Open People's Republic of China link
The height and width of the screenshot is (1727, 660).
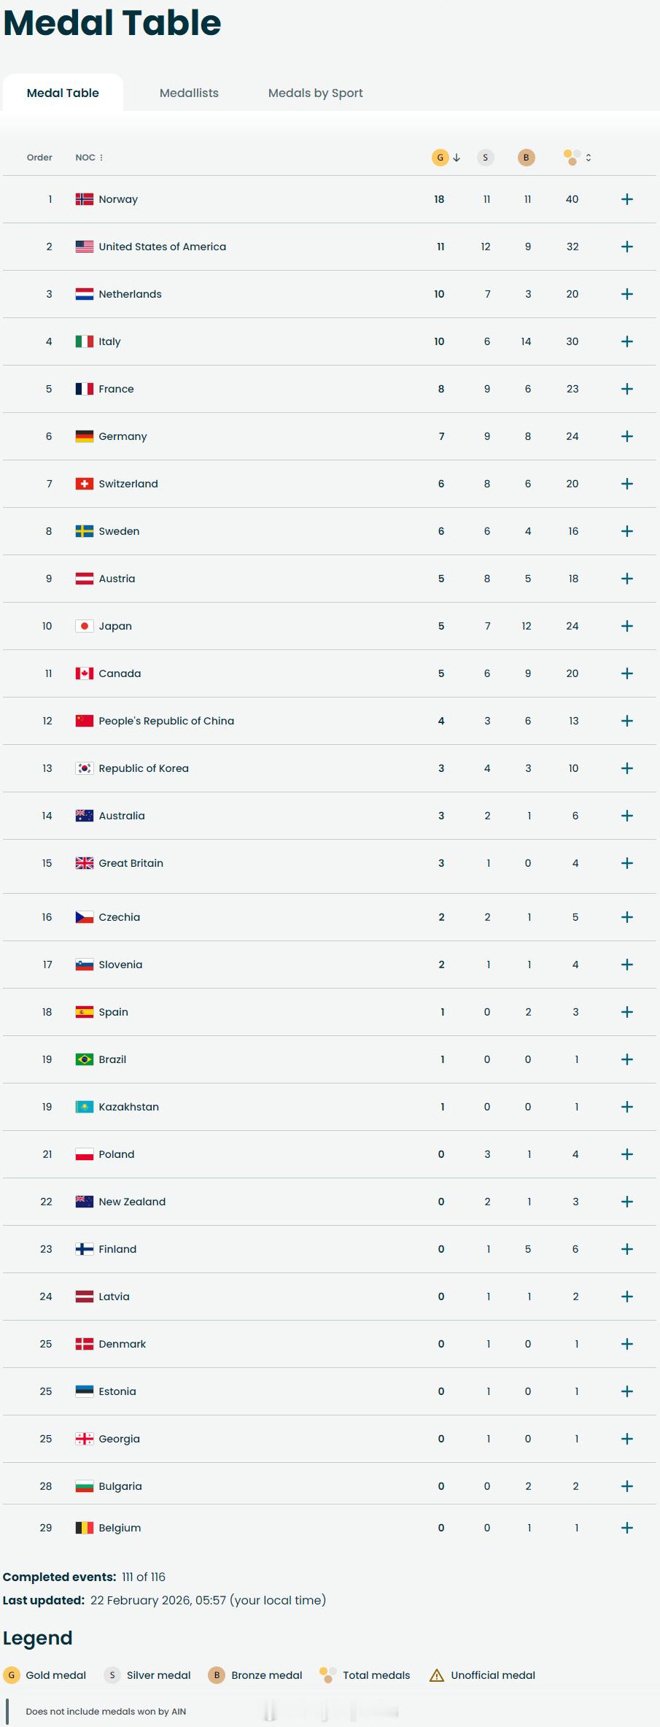coord(166,721)
